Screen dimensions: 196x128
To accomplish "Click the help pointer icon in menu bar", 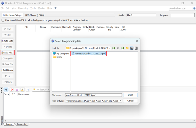I will tap(55, 8).
